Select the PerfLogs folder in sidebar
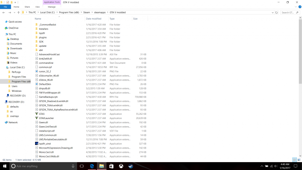 [x=16, y=72]
